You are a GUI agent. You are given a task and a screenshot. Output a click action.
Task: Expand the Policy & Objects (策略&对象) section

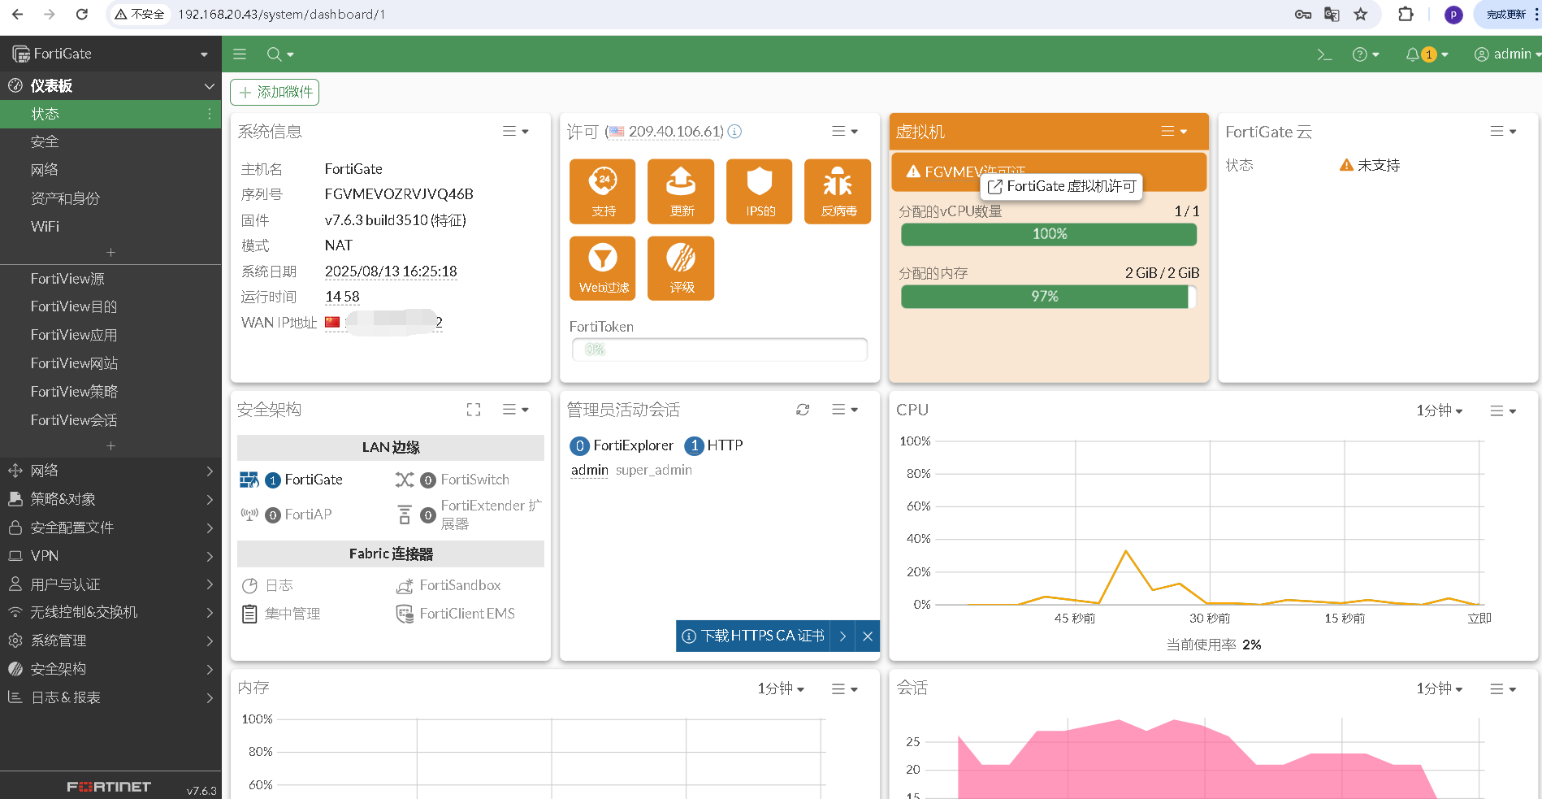coord(110,499)
